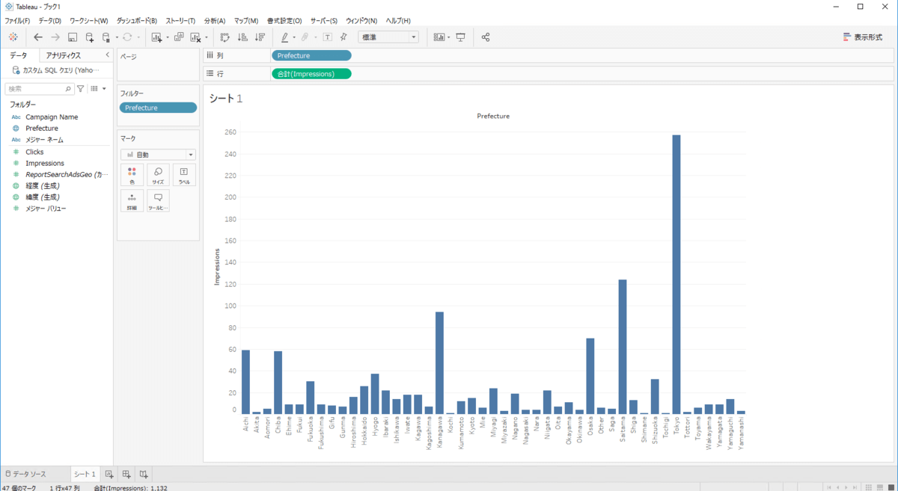898x491 pixels.
Task: Click the show/hide cards icon
Action: click(x=439, y=37)
